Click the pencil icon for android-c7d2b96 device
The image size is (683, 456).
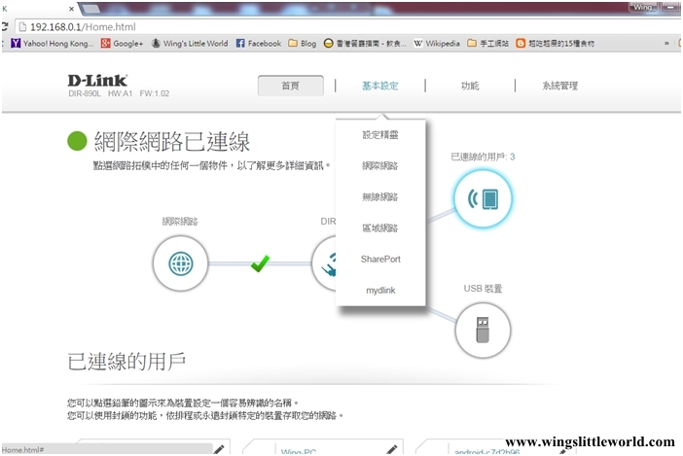[560, 449]
